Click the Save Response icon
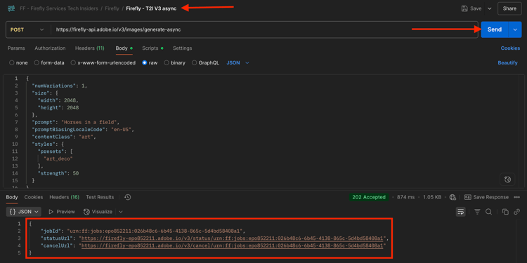Screen dimensions: 527x263 point(467,197)
